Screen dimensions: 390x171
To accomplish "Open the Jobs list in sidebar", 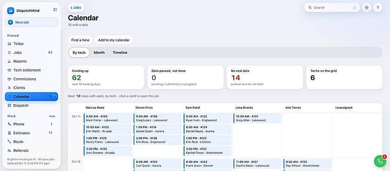I will point(31,53).
